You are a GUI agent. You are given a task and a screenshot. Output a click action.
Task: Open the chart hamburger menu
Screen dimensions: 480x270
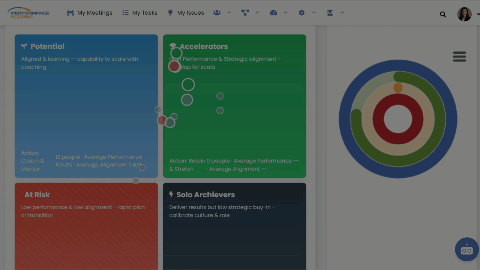(x=459, y=57)
